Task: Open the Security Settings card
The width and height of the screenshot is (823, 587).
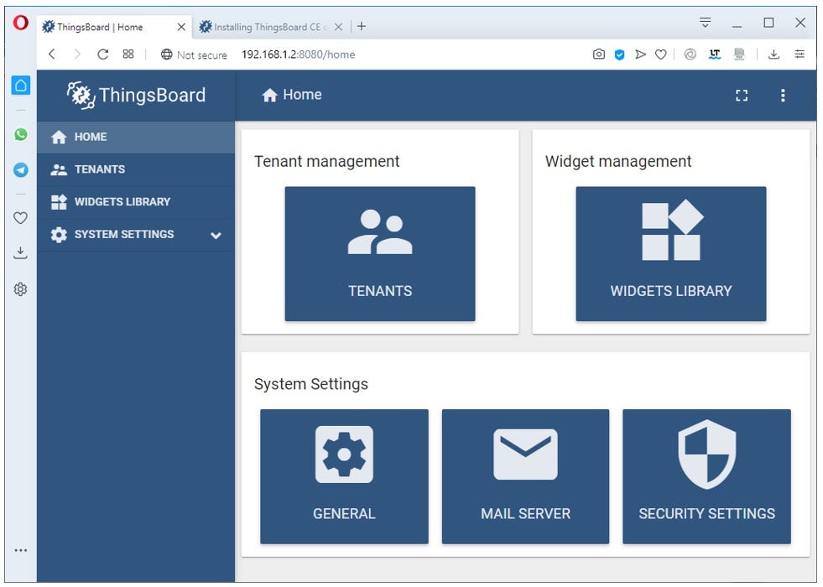Action: point(706,476)
